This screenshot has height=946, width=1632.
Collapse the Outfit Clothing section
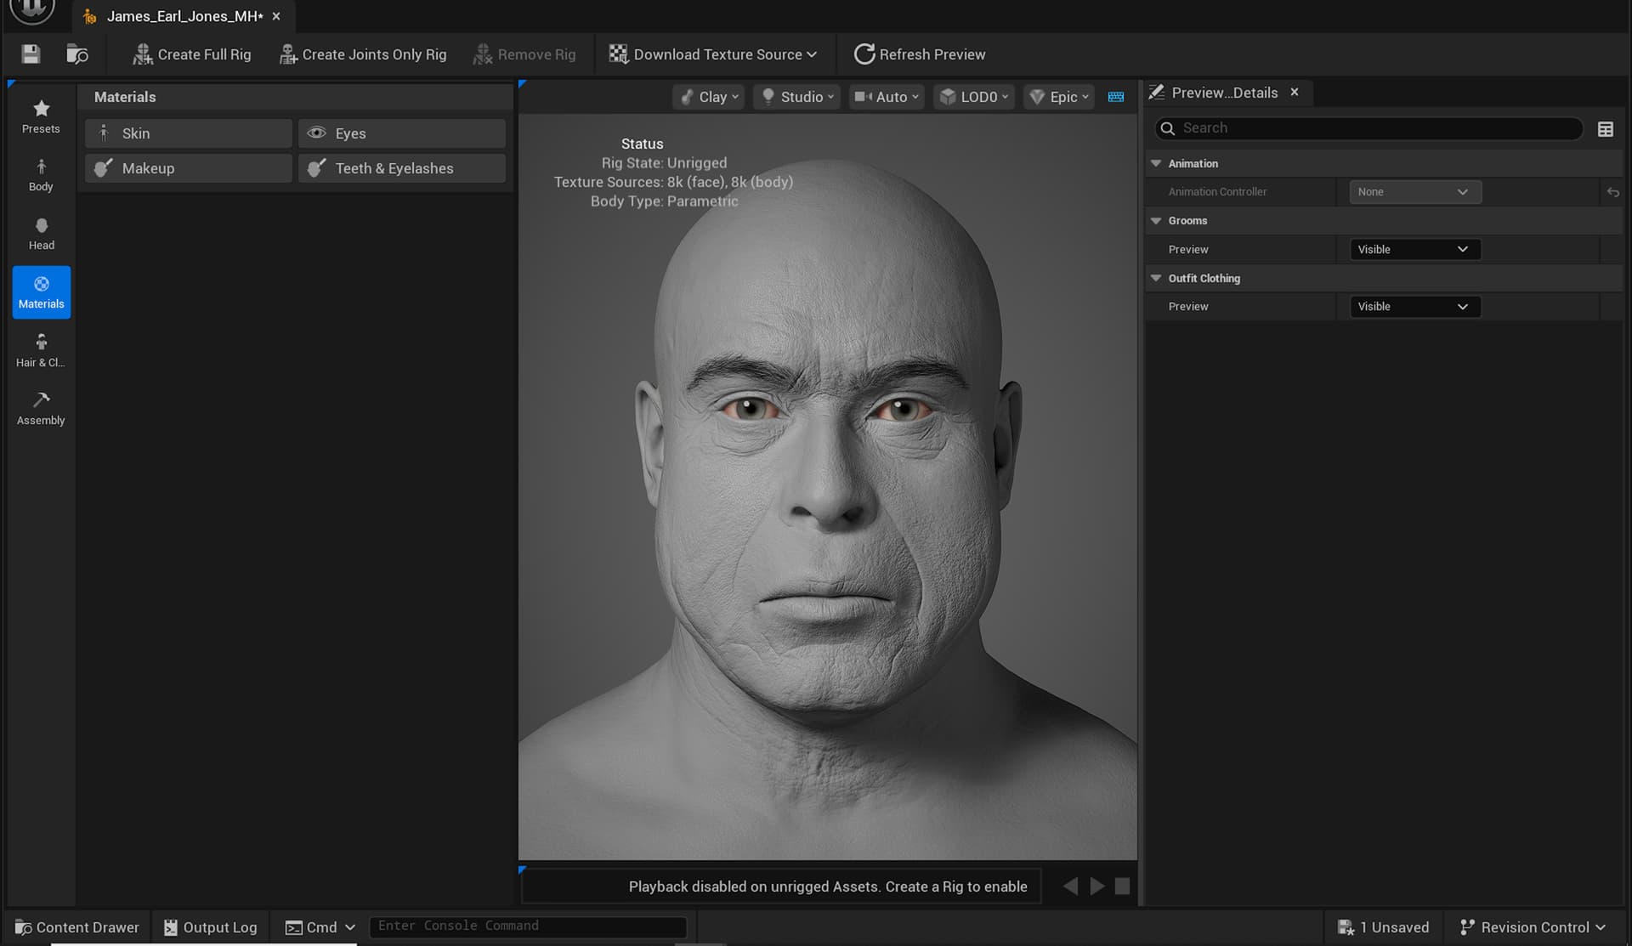pos(1156,278)
